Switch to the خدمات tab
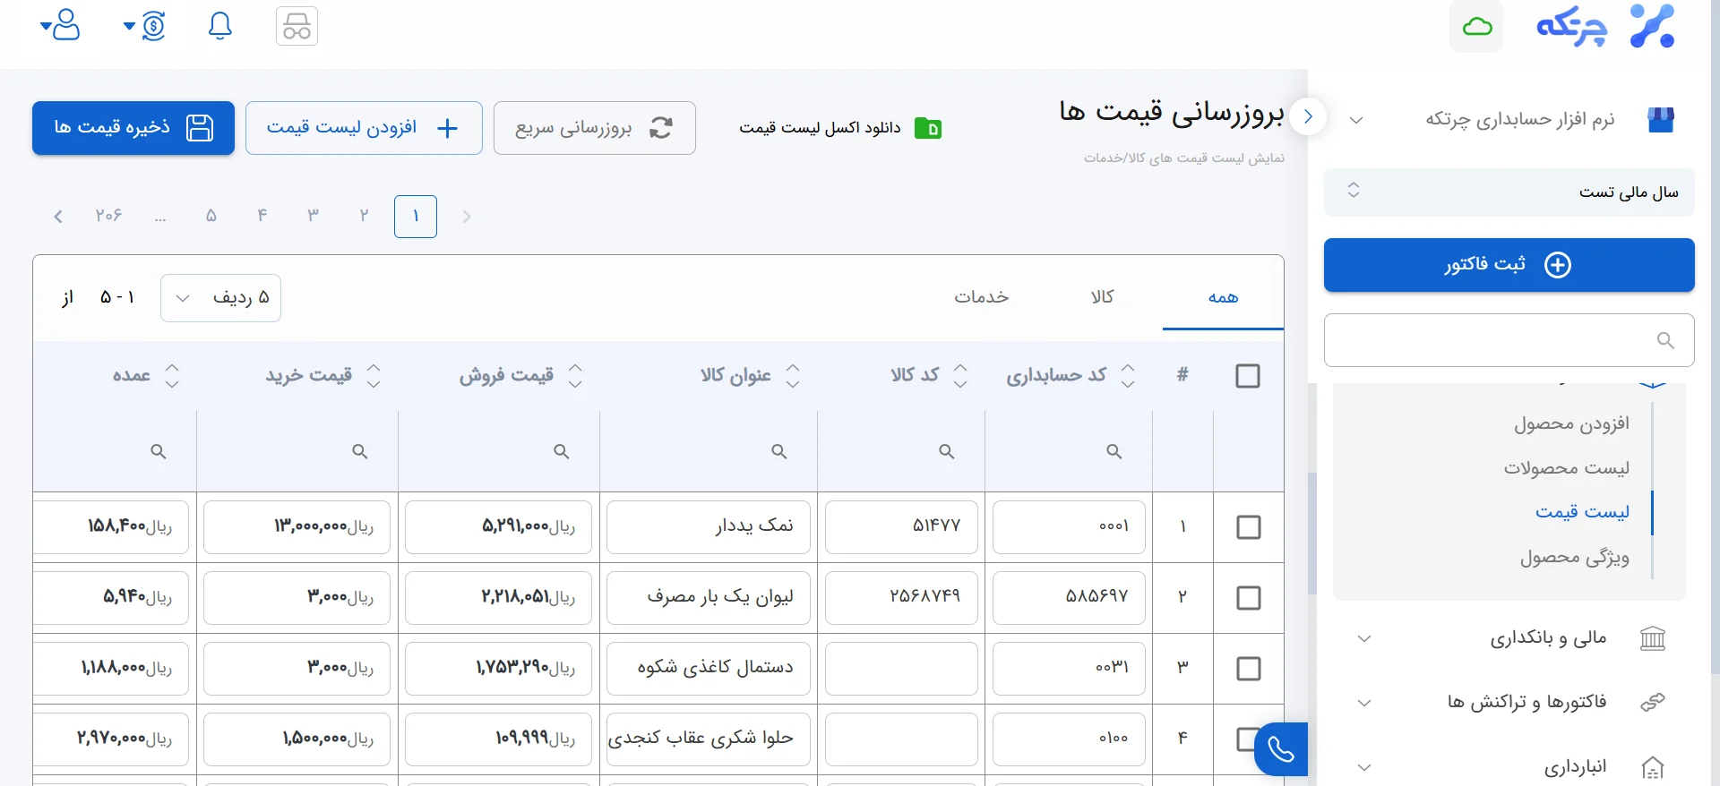This screenshot has height=786, width=1720. click(x=982, y=298)
